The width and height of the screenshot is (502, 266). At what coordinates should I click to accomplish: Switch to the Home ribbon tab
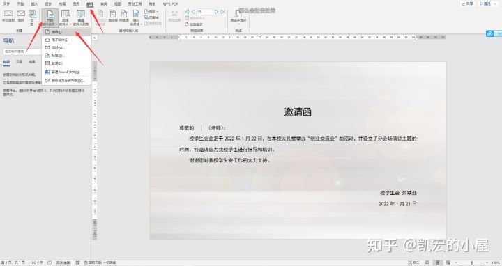(x=20, y=4)
